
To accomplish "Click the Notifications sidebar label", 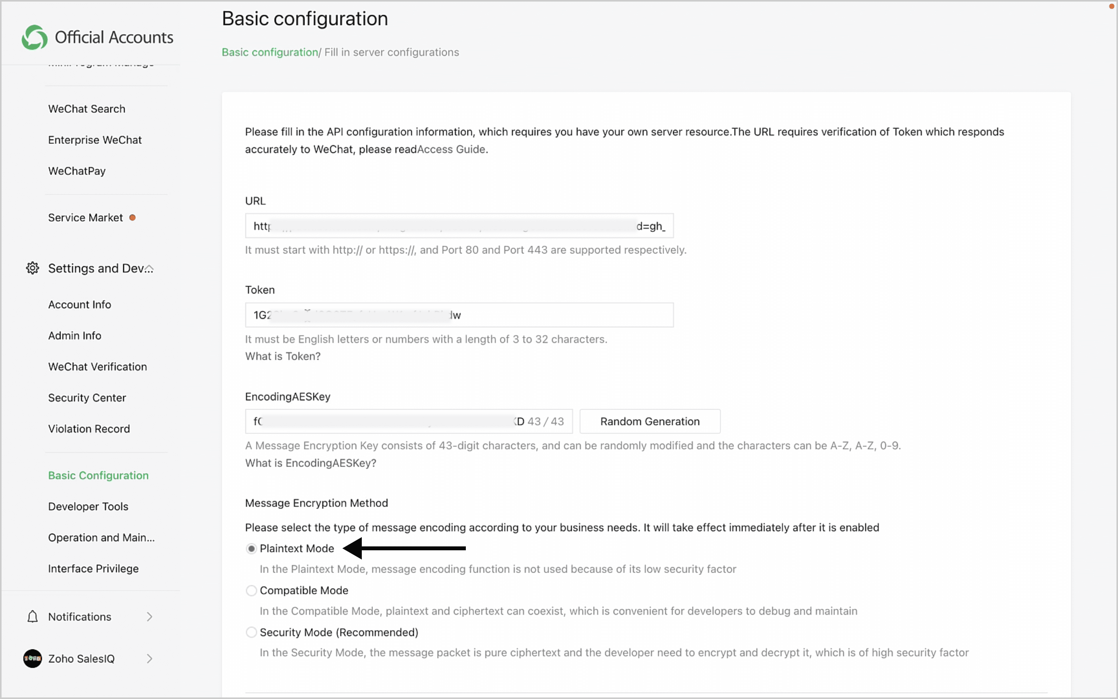I will (80, 617).
